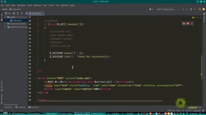Switch to localhost browser window in taskbar
The image size is (206, 115).
click(x=20, y=114)
